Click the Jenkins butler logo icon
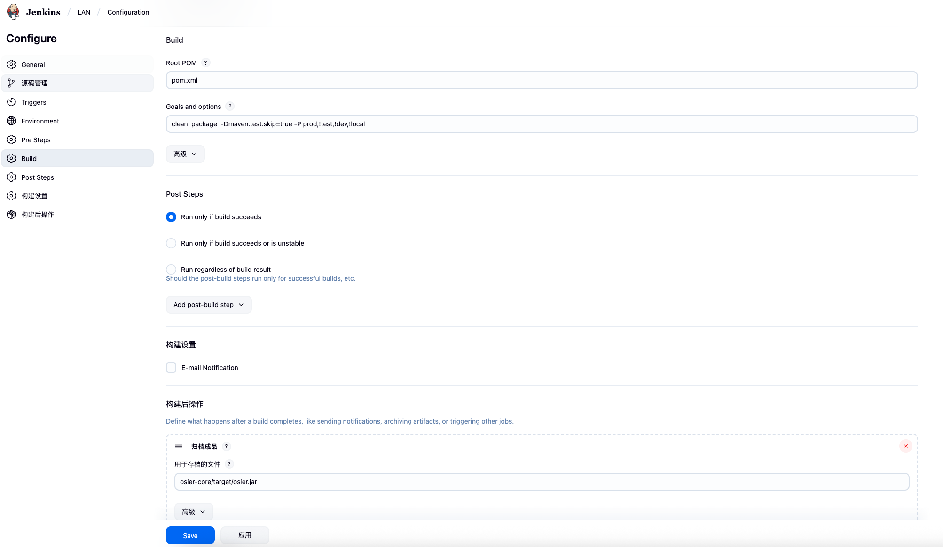 point(13,12)
